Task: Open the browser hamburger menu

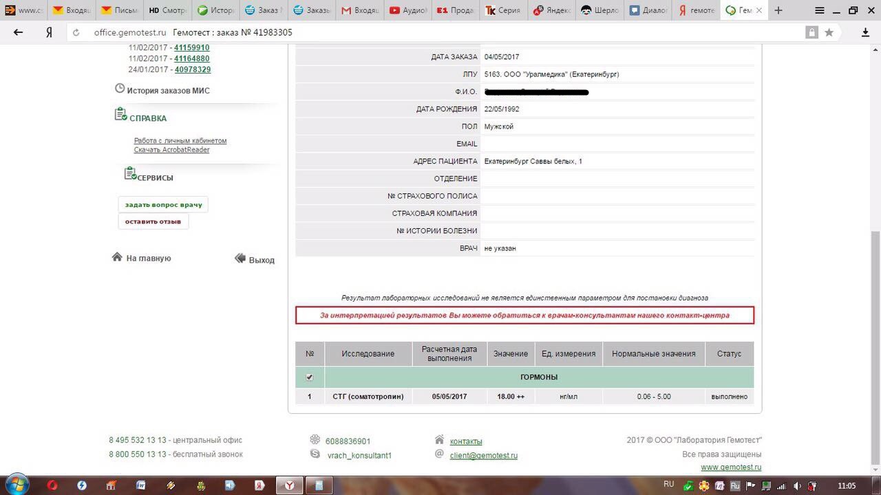Action: point(819,10)
